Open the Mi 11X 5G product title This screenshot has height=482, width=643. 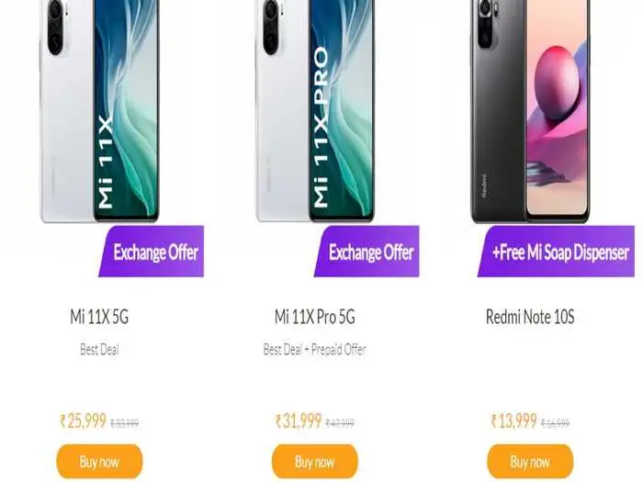click(x=99, y=317)
